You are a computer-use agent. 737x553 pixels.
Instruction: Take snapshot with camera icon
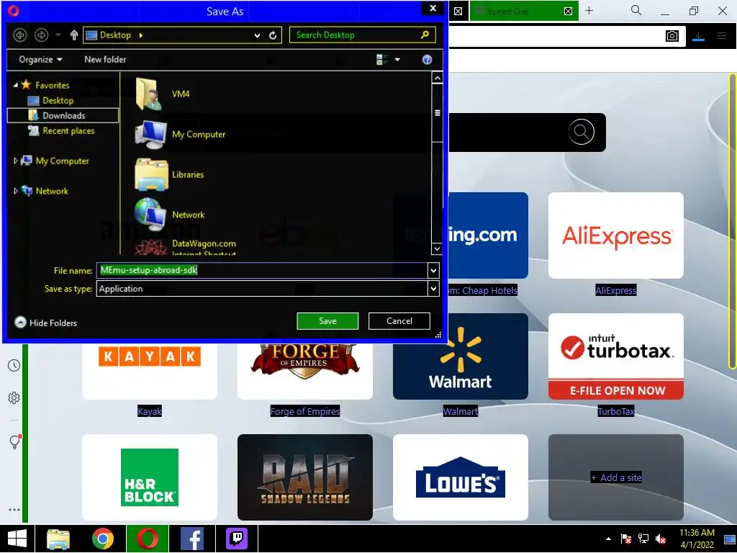pos(672,36)
